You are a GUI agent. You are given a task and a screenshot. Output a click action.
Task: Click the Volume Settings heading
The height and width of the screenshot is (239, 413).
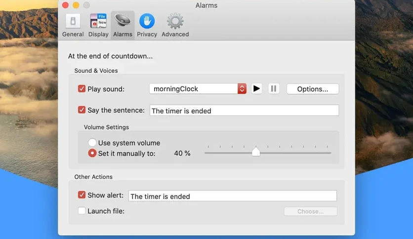pos(106,127)
